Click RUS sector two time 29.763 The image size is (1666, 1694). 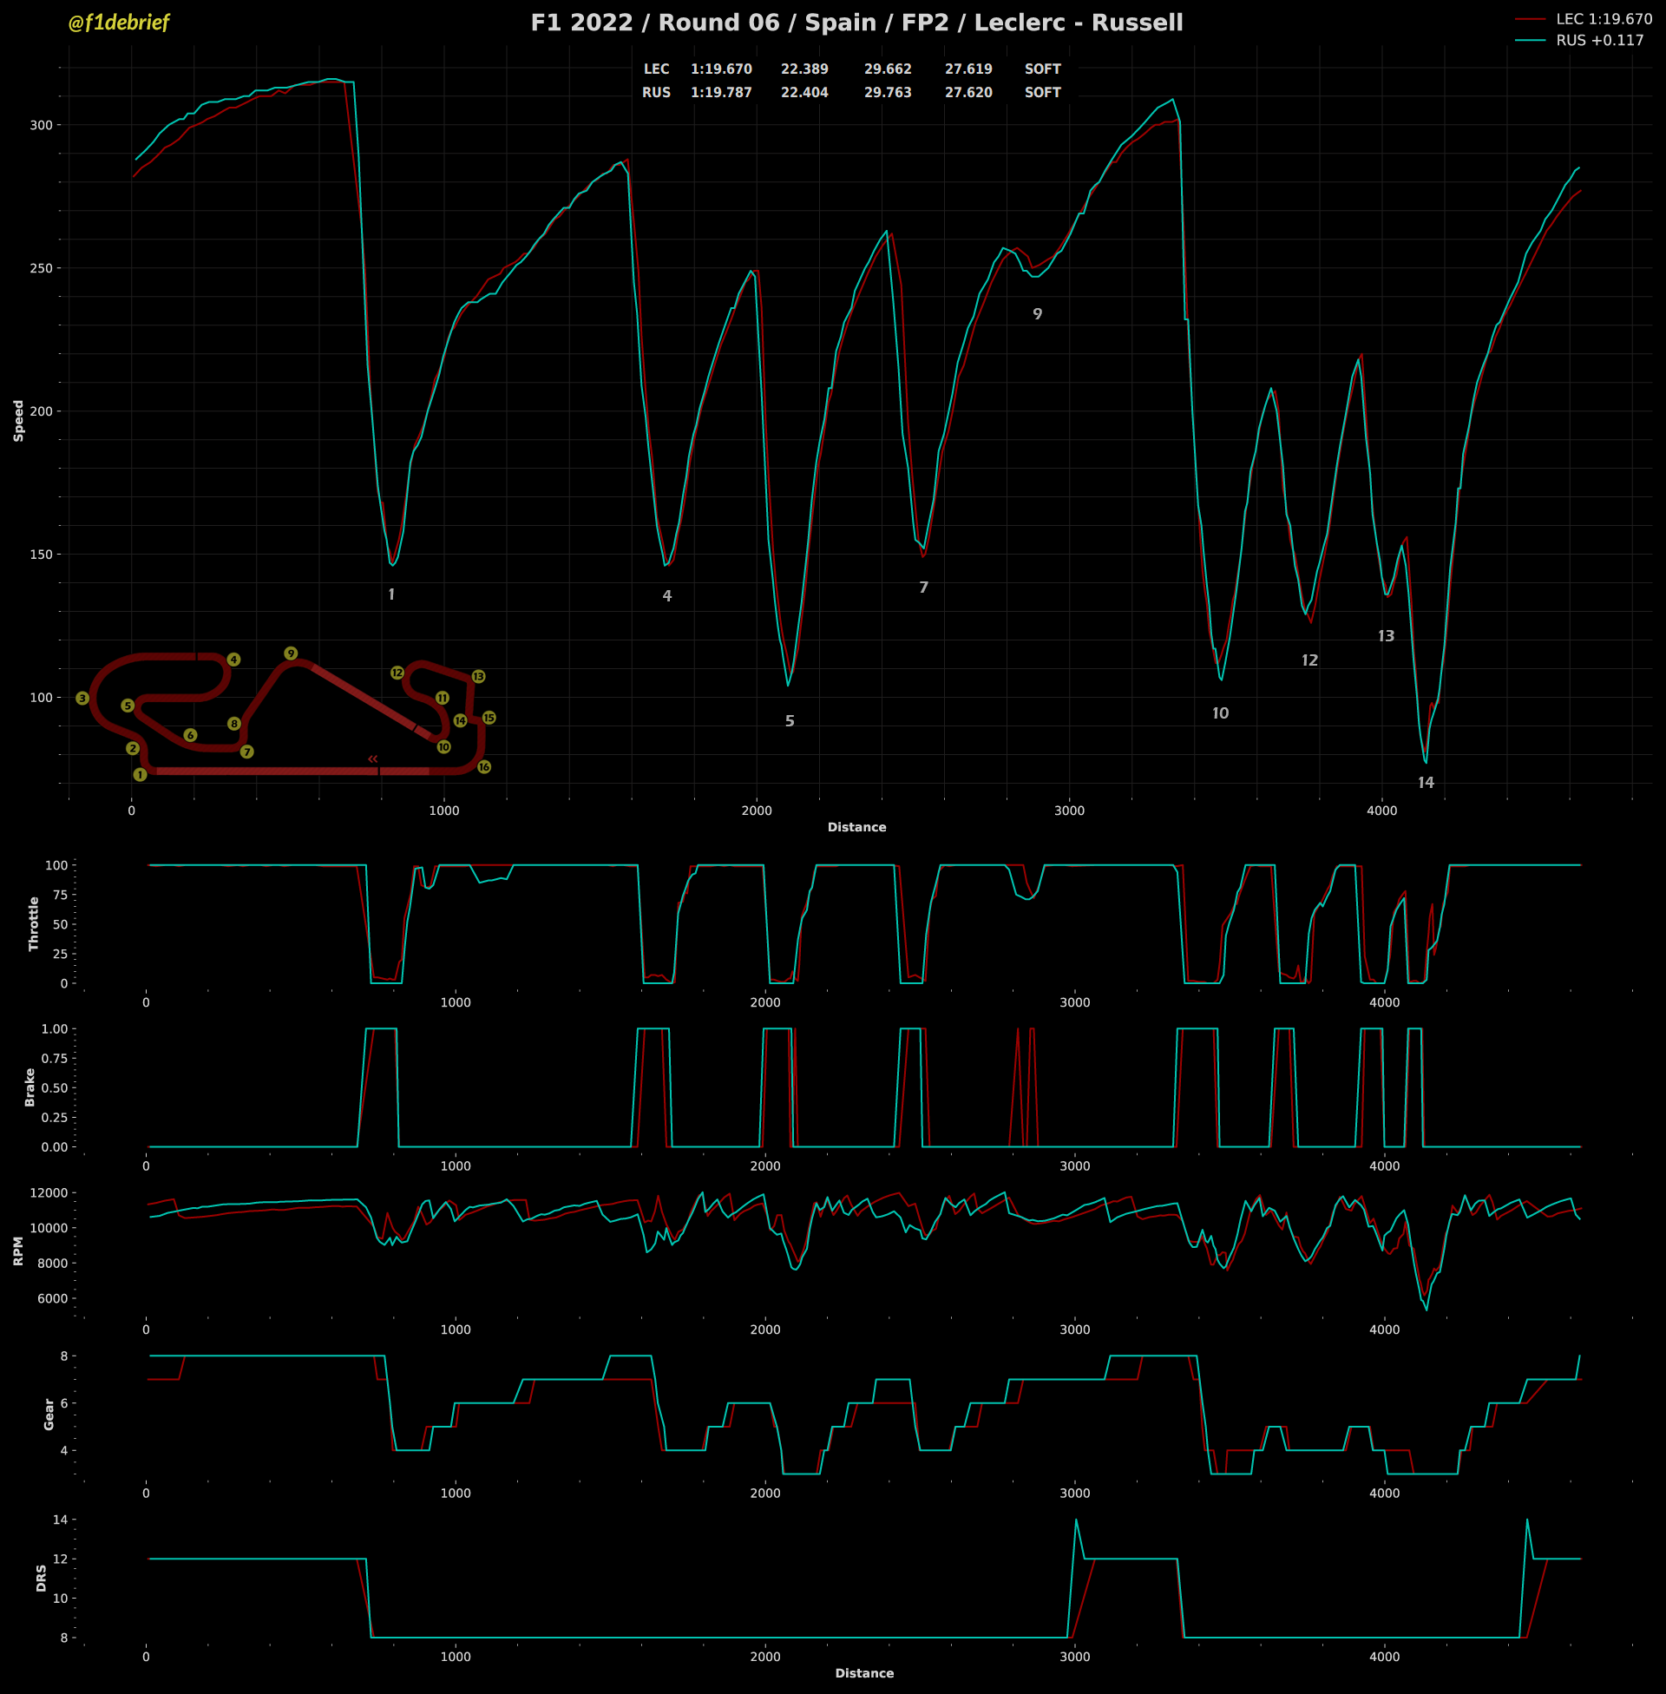[888, 93]
